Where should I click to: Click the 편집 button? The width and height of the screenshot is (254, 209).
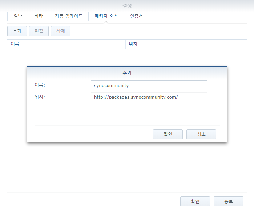(39, 31)
